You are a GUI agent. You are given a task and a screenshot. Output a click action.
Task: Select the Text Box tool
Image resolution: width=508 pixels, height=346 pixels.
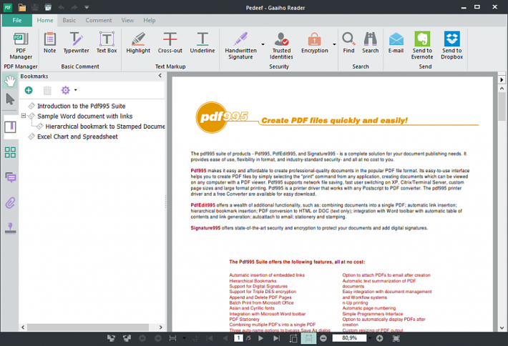107,43
